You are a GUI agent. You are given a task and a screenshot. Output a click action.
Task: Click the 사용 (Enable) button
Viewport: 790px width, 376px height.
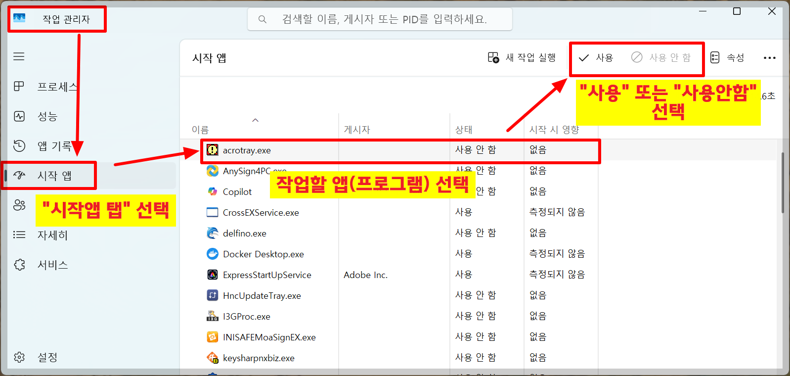596,58
